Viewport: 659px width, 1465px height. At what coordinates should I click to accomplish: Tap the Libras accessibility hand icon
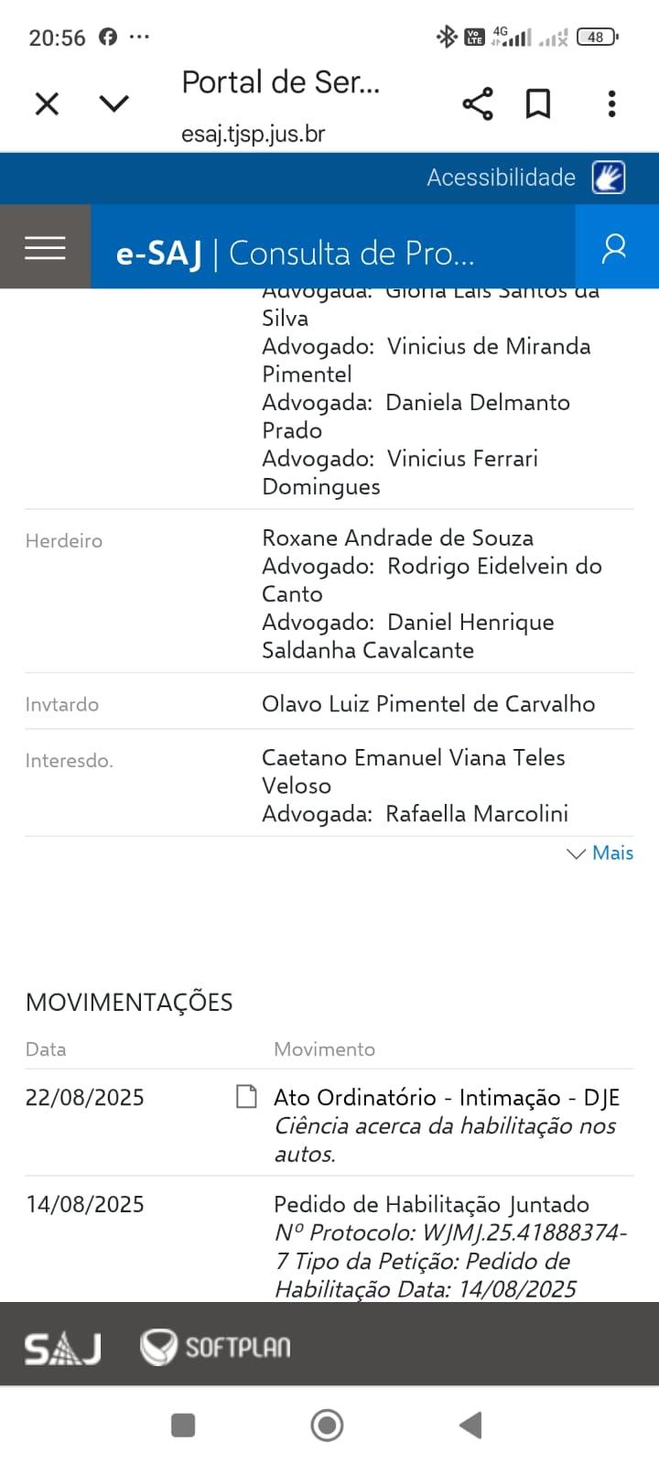pyautogui.click(x=609, y=177)
